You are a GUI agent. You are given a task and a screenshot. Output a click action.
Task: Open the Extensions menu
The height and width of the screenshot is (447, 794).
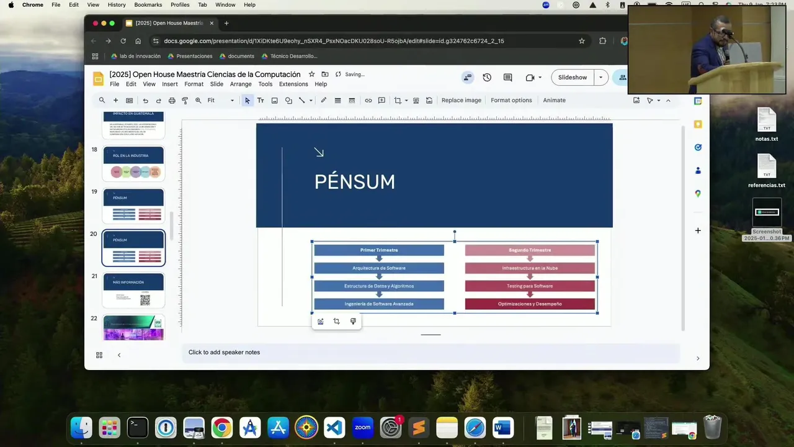tap(293, 84)
